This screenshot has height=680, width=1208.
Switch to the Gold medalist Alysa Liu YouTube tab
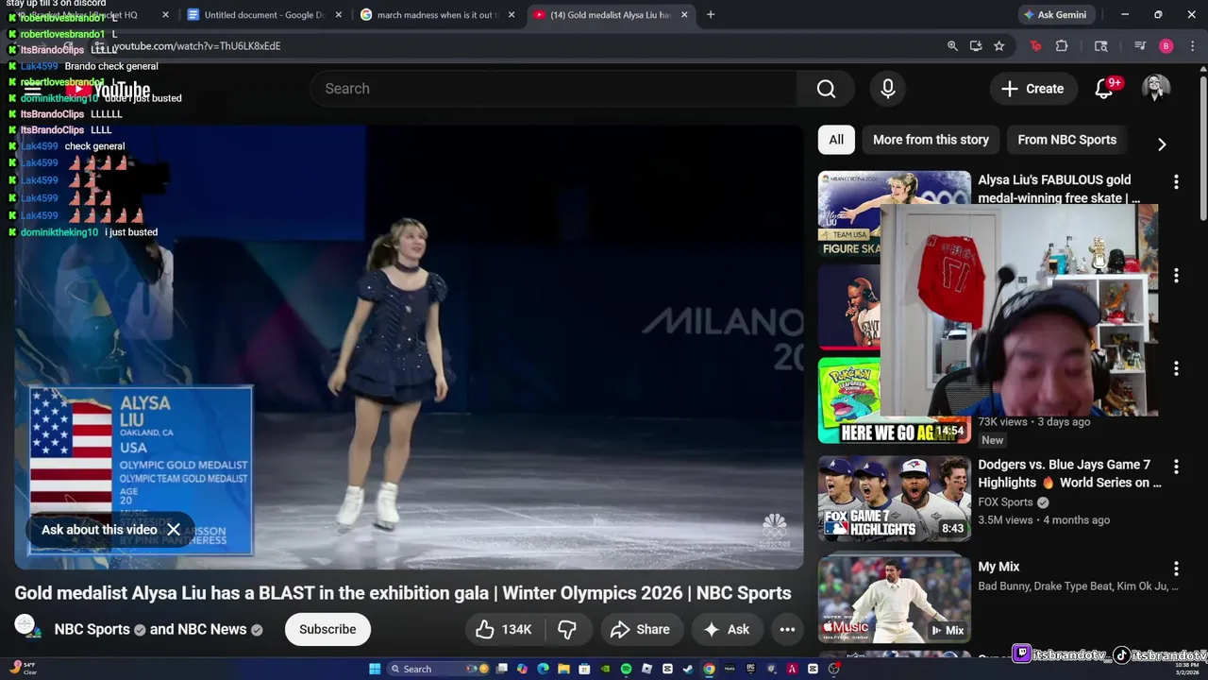click(x=610, y=15)
